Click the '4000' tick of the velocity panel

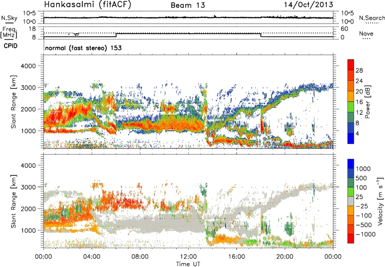click(x=28, y=165)
